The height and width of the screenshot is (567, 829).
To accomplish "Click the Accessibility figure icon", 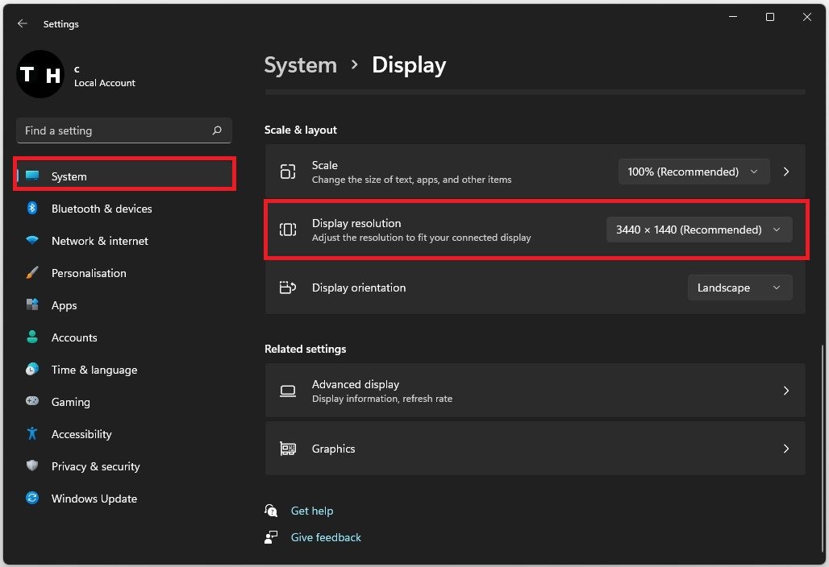I will click(x=32, y=434).
